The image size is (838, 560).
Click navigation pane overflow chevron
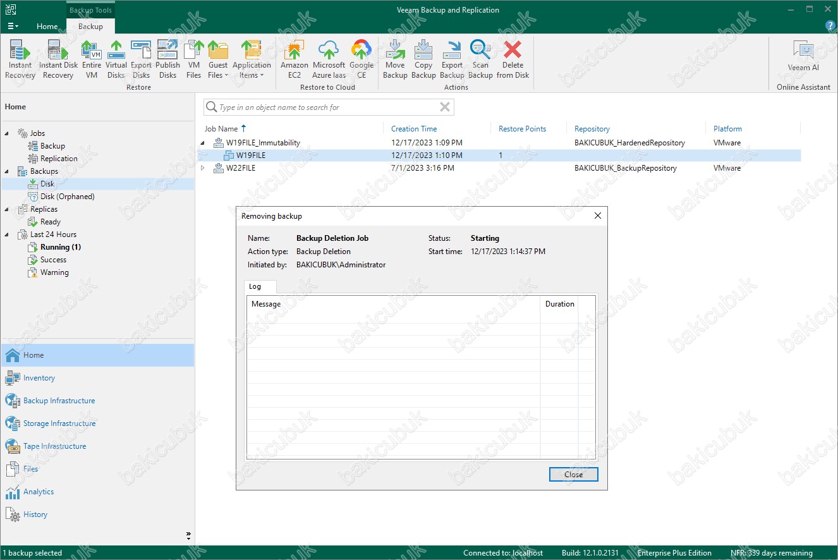(x=188, y=535)
